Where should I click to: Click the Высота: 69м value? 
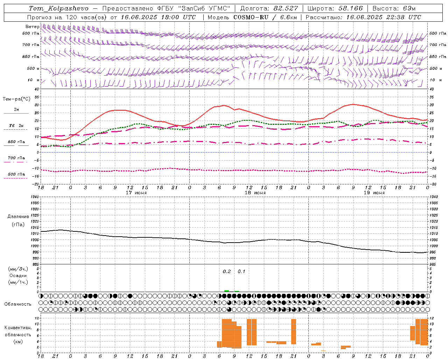click(394, 8)
